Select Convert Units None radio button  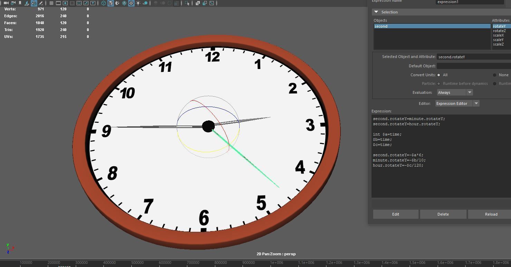tap(494, 75)
